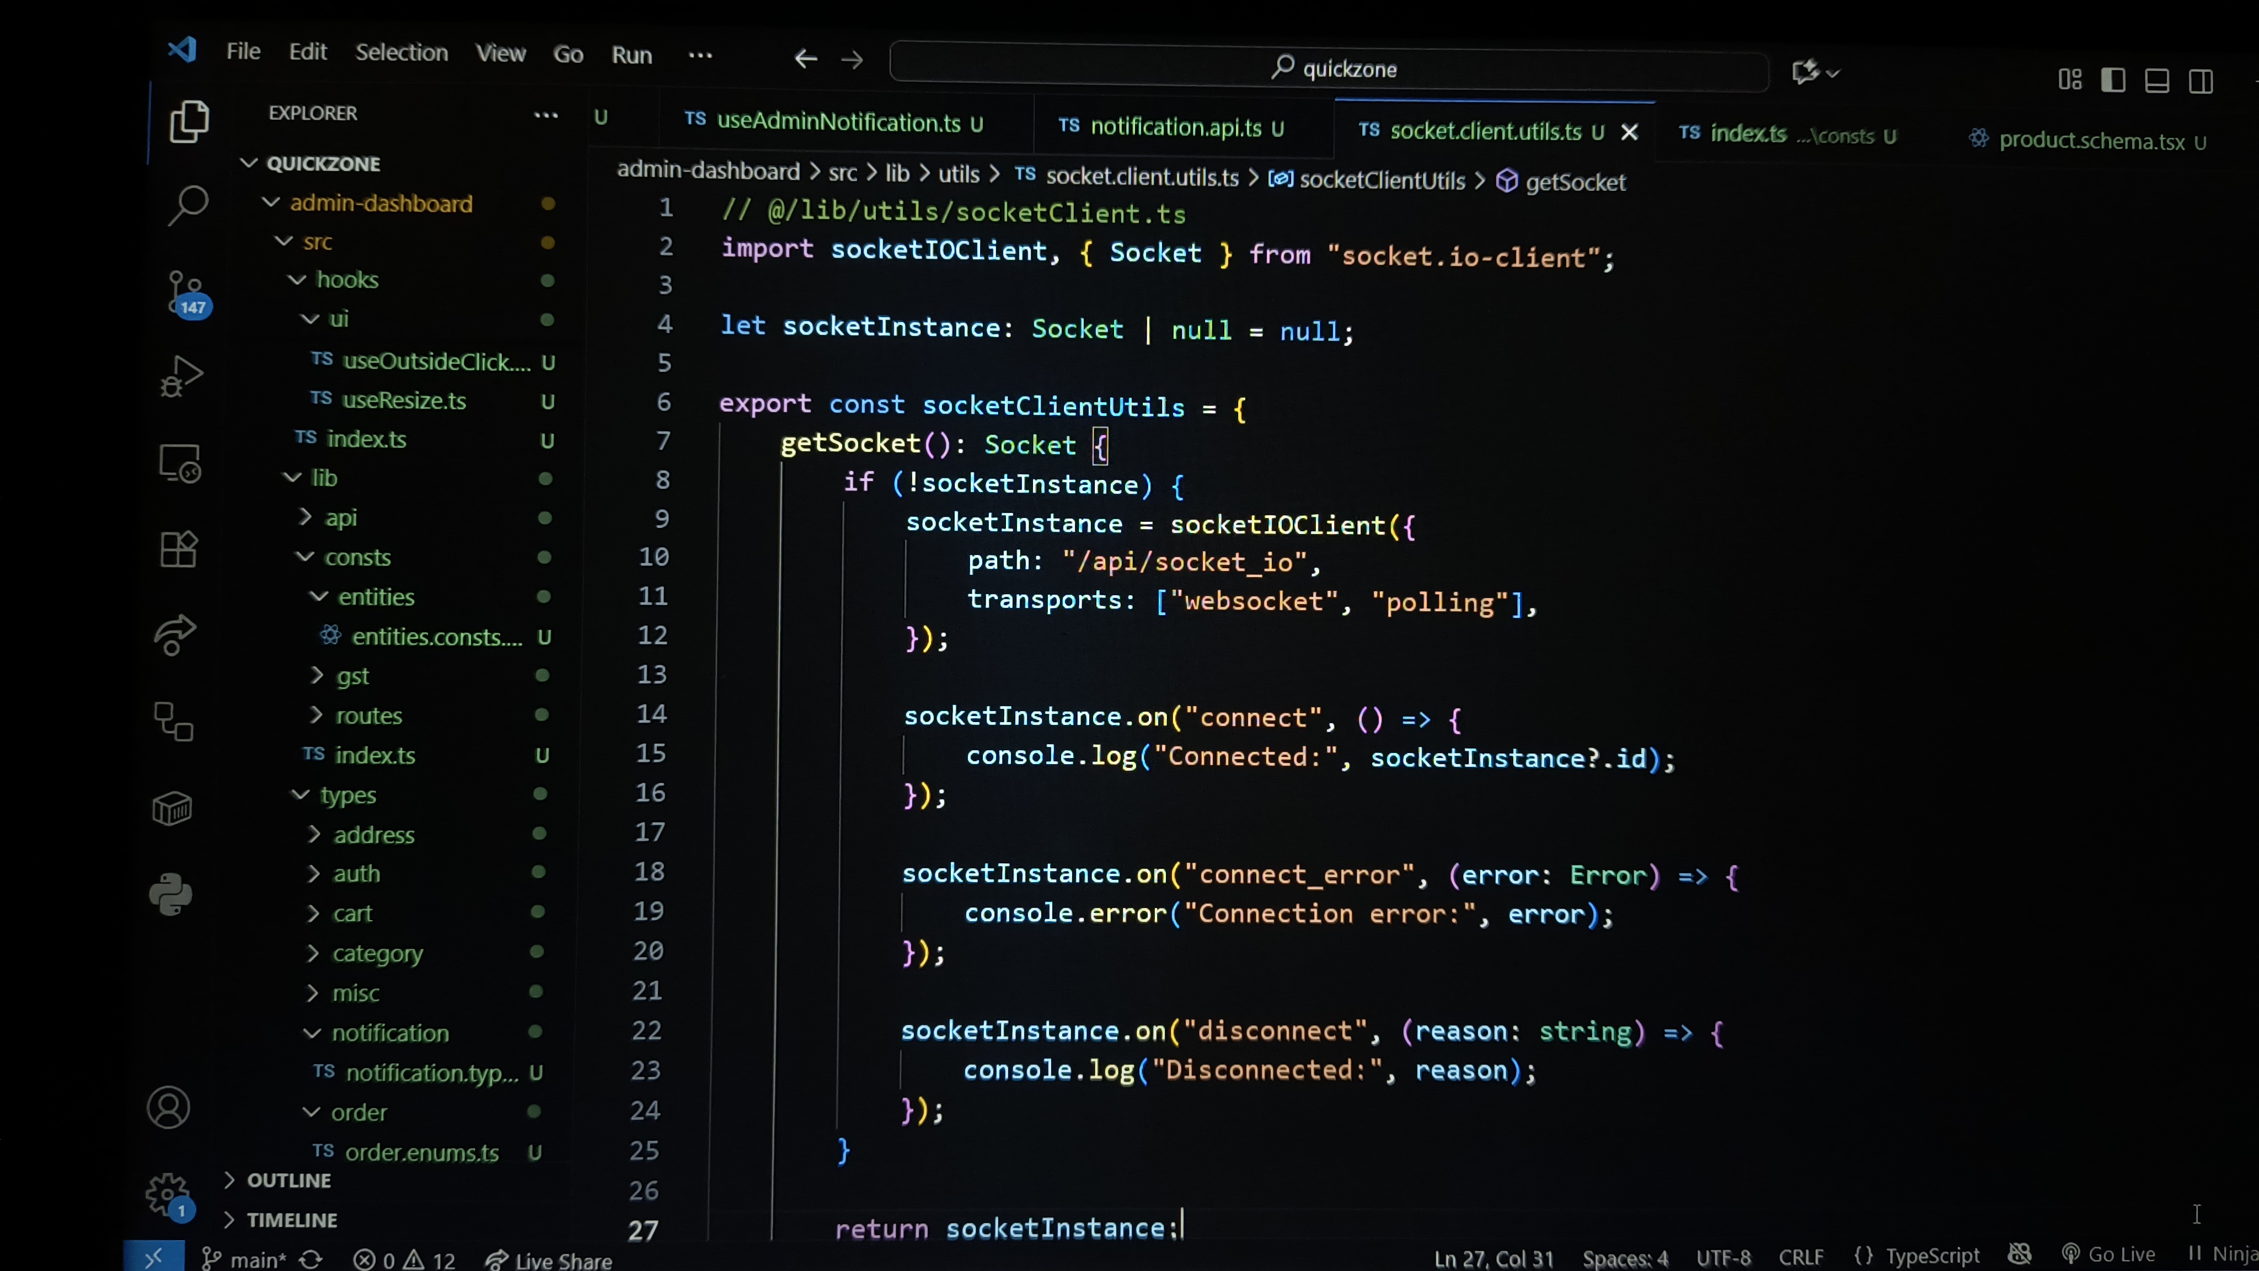The height and width of the screenshot is (1271, 2259).
Task: Click the Remote Explorer monitor icon
Action: pyautogui.click(x=180, y=463)
